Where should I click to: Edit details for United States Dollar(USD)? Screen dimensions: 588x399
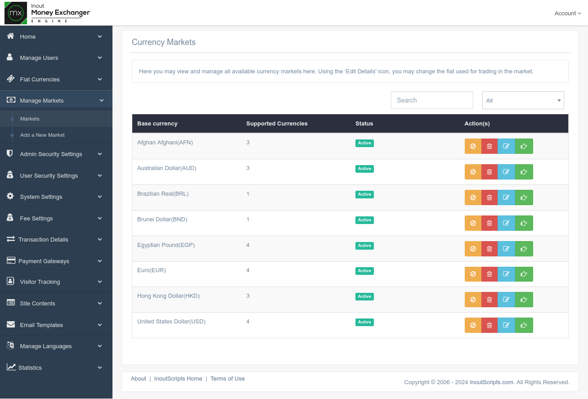pyautogui.click(x=506, y=325)
